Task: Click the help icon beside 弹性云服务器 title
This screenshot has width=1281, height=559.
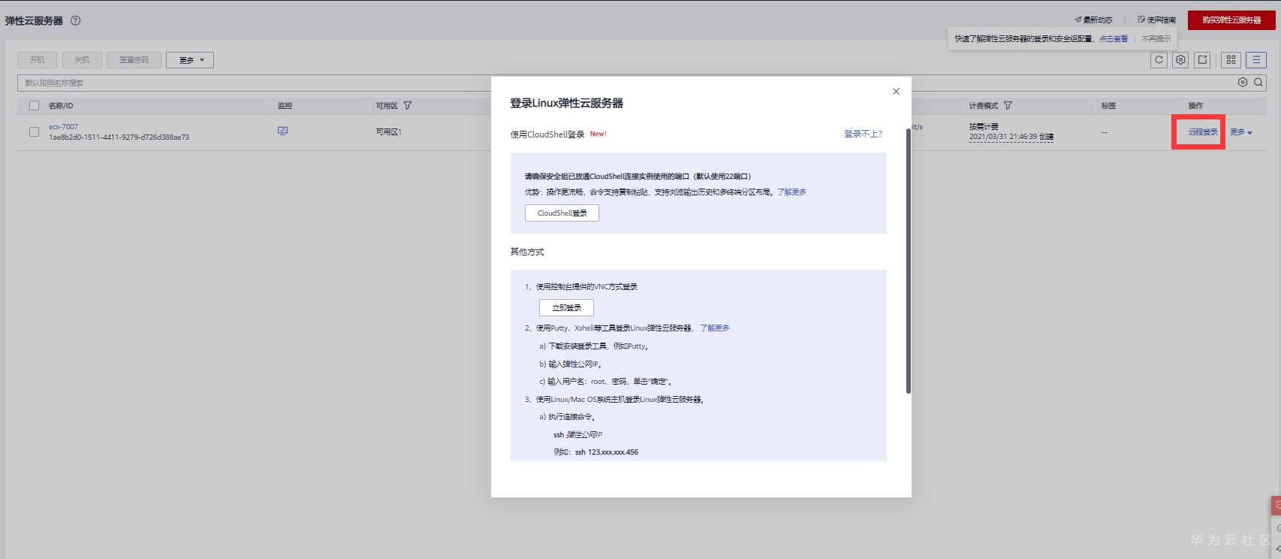Action: pyautogui.click(x=75, y=21)
